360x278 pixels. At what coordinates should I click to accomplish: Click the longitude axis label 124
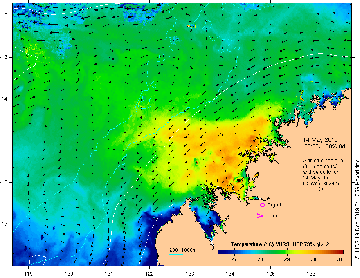coord(230,274)
